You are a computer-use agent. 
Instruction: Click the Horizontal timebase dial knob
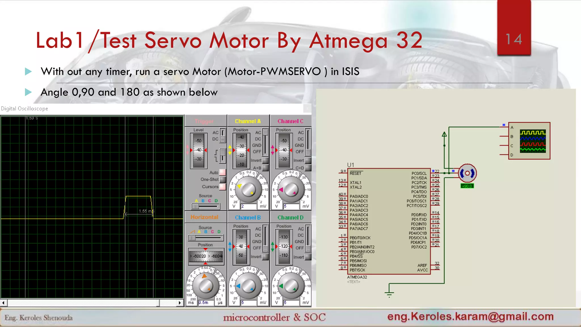tap(206, 286)
